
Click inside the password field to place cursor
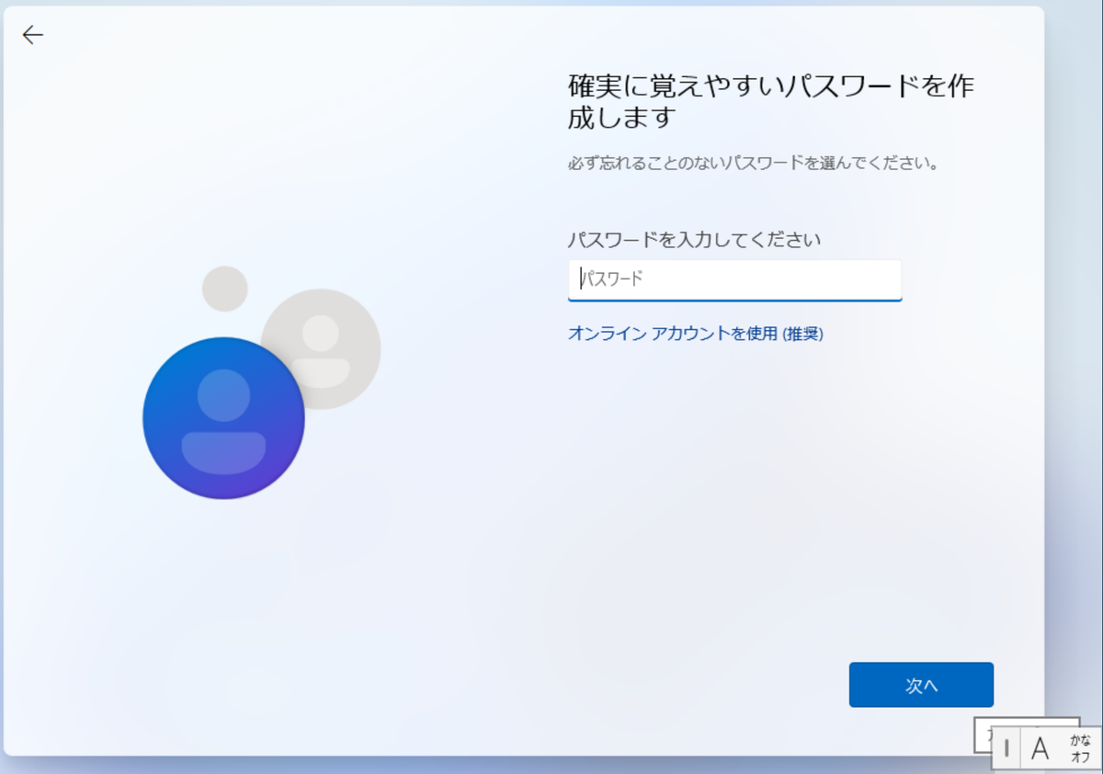point(735,279)
